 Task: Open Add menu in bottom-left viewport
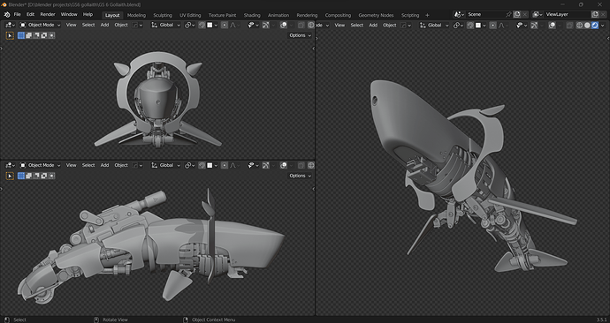pyautogui.click(x=104, y=165)
